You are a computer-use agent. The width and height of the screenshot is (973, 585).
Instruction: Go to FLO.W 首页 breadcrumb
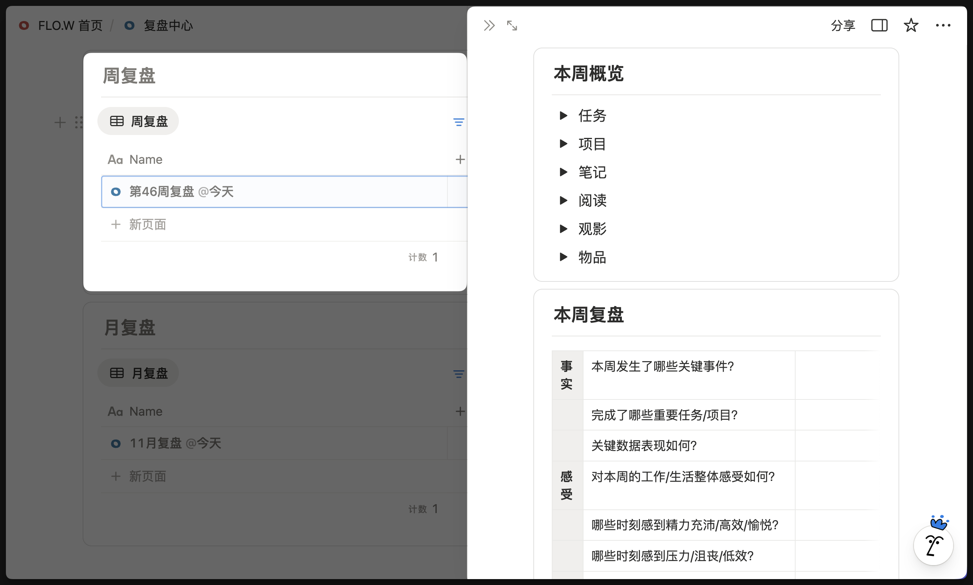[x=70, y=25]
